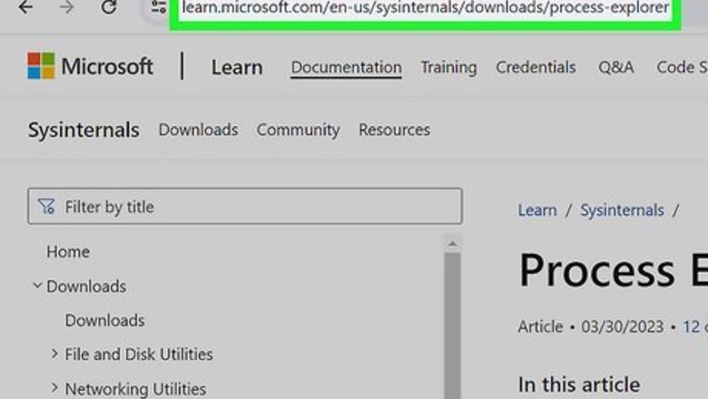Click the sidebar scrollbar up arrow
The width and height of the screenshot is (708, 399).
[451, 244]
